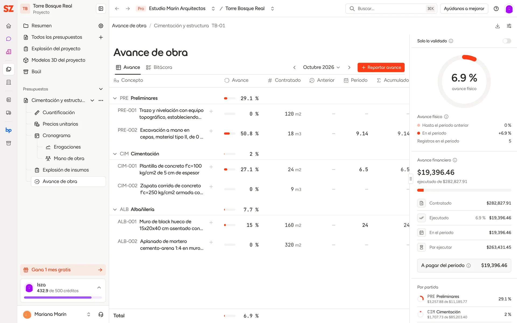Add progress for PRE-001 with plus
Image resolution: width=517 pixels, height=323 pixels.
click(211, 111)
